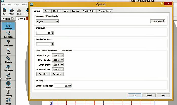Select the Zoom tool
Image resolution: width=177 pixels, height=105 pixels.
click(x=8, y=51)
